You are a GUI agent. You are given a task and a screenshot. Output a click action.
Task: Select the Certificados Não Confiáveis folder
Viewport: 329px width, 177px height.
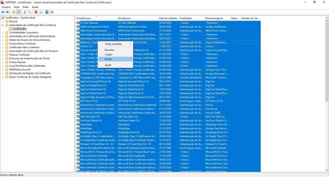click(x=24, y=47)
